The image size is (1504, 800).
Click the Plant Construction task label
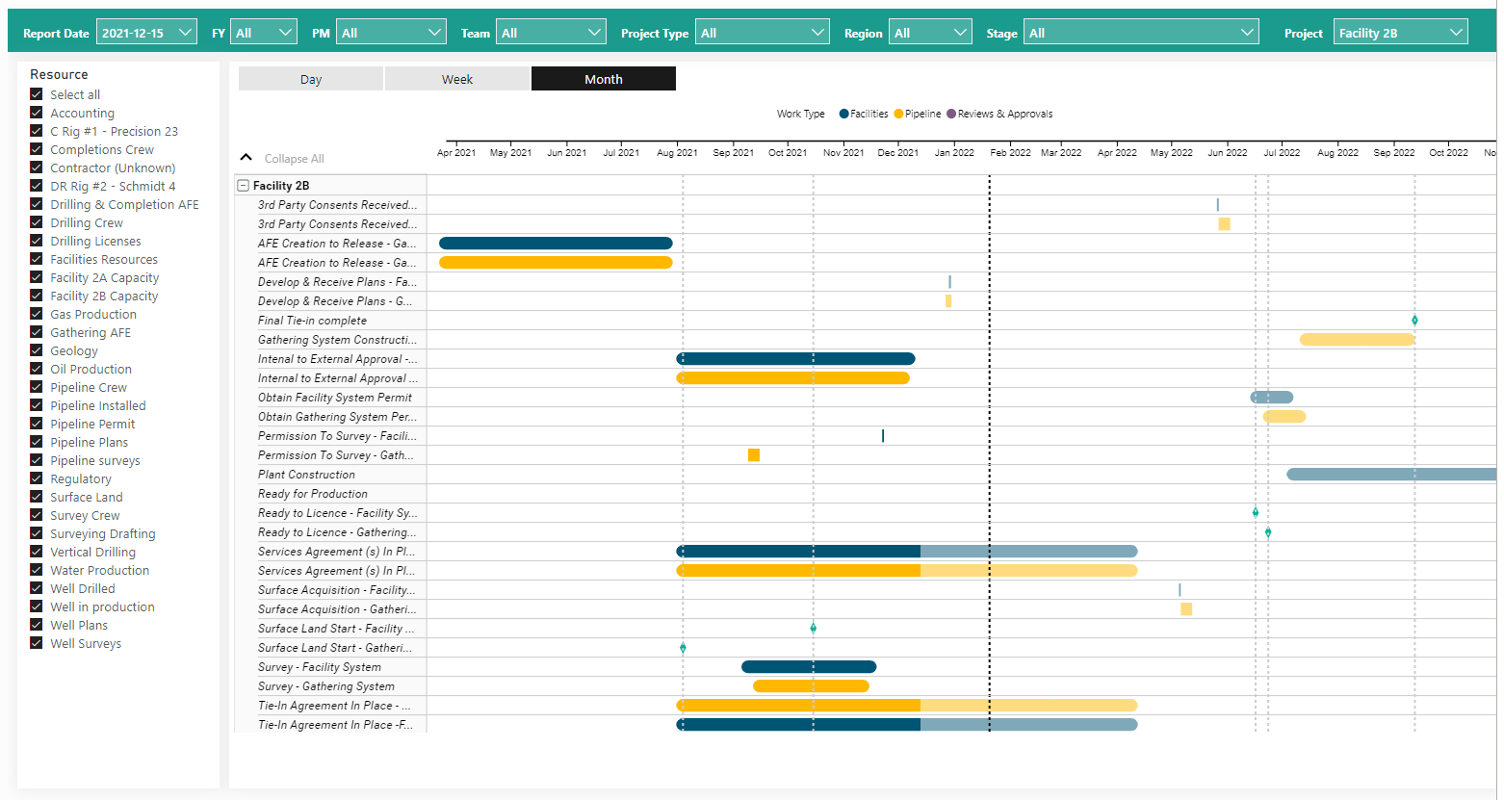coord(306,475)
